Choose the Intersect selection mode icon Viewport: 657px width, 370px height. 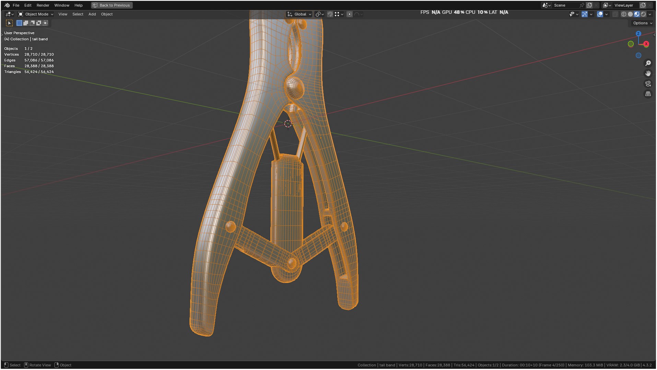[x=45, y=23]
